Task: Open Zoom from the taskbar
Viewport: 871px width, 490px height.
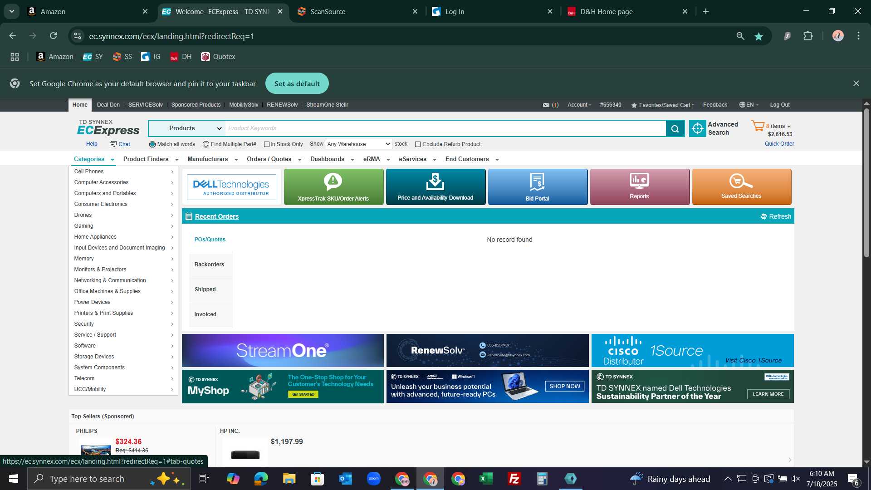Action: click(x=373, y=479)
